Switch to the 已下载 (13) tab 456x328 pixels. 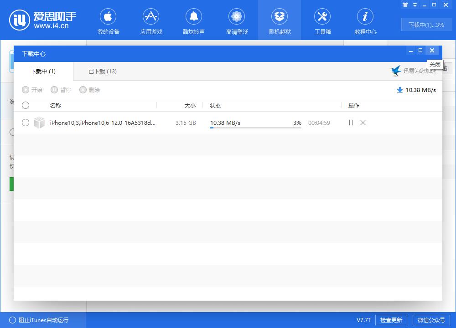point(101,71)
